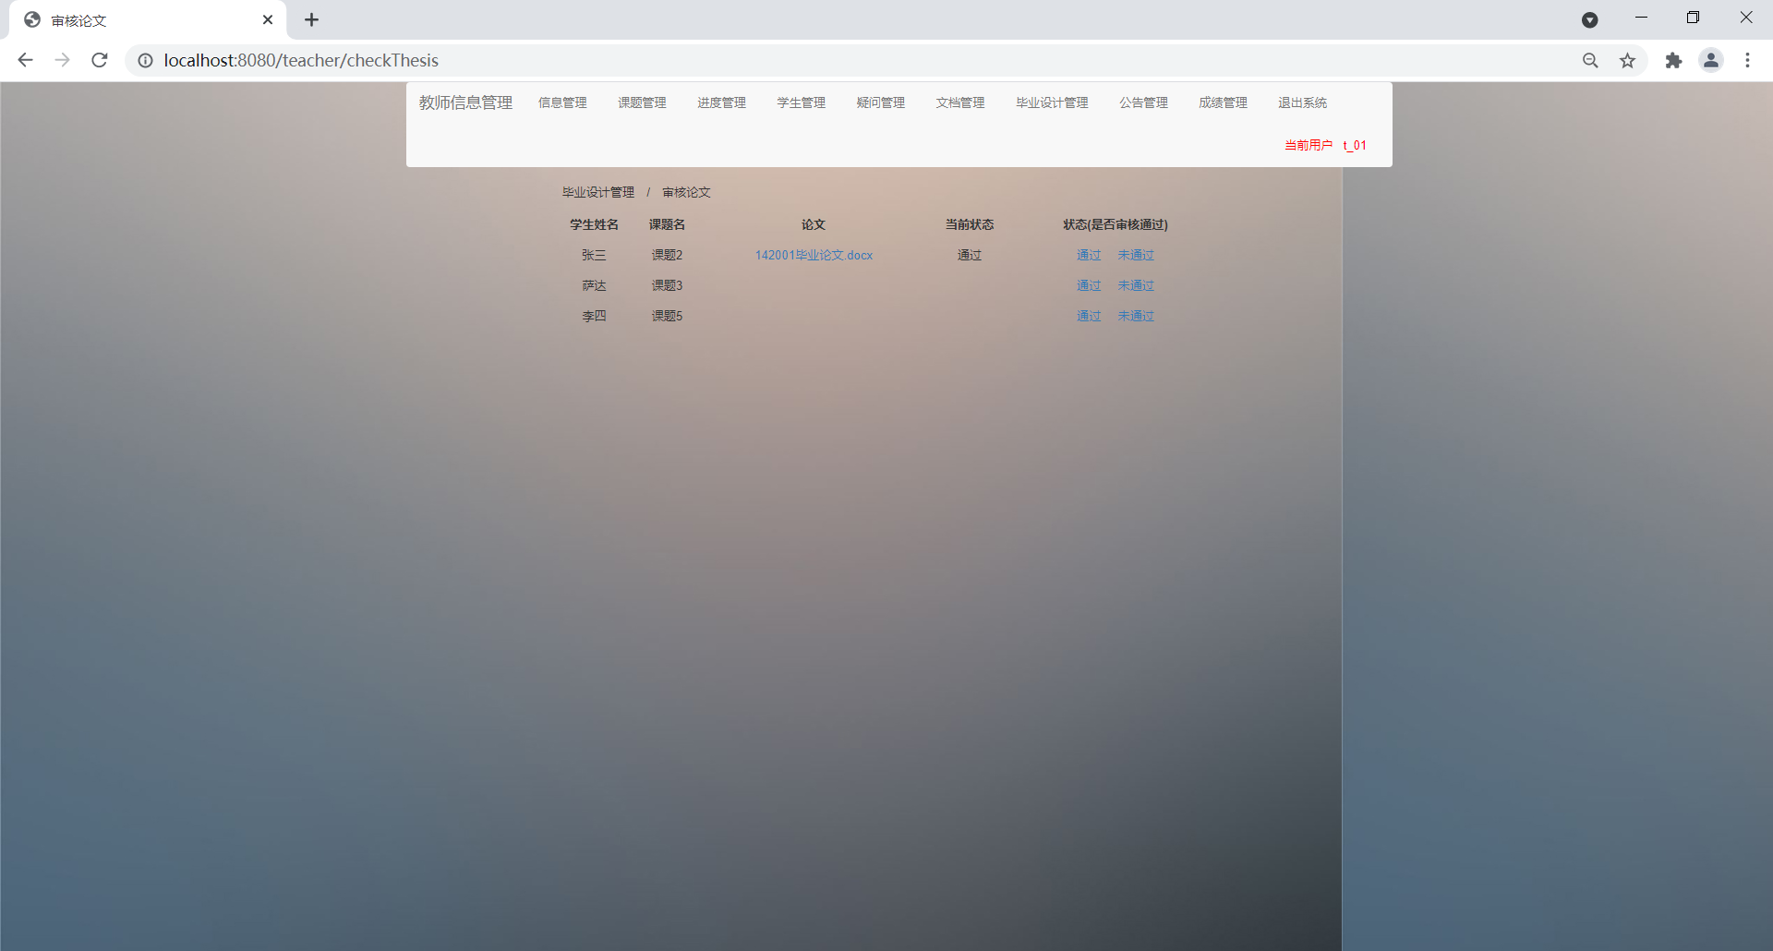
Task: Click the 当前状态 column header
Action: [969, 224]
